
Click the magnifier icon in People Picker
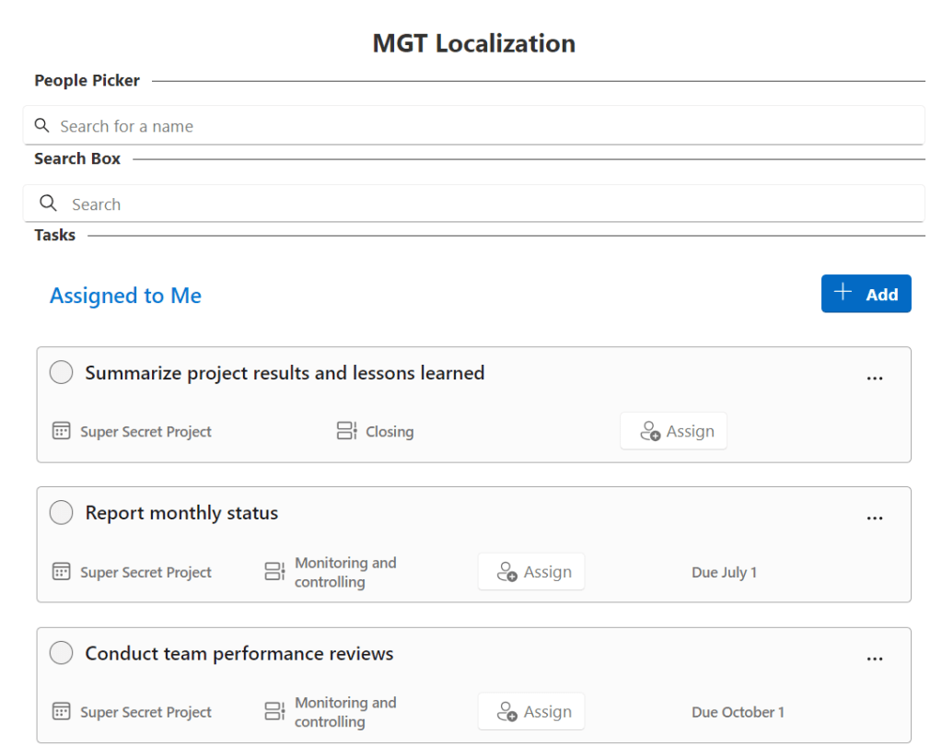(41, 125)
